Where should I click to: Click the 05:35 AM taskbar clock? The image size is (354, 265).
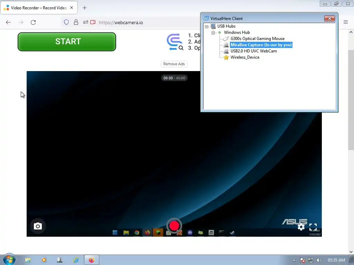[336, 260]
